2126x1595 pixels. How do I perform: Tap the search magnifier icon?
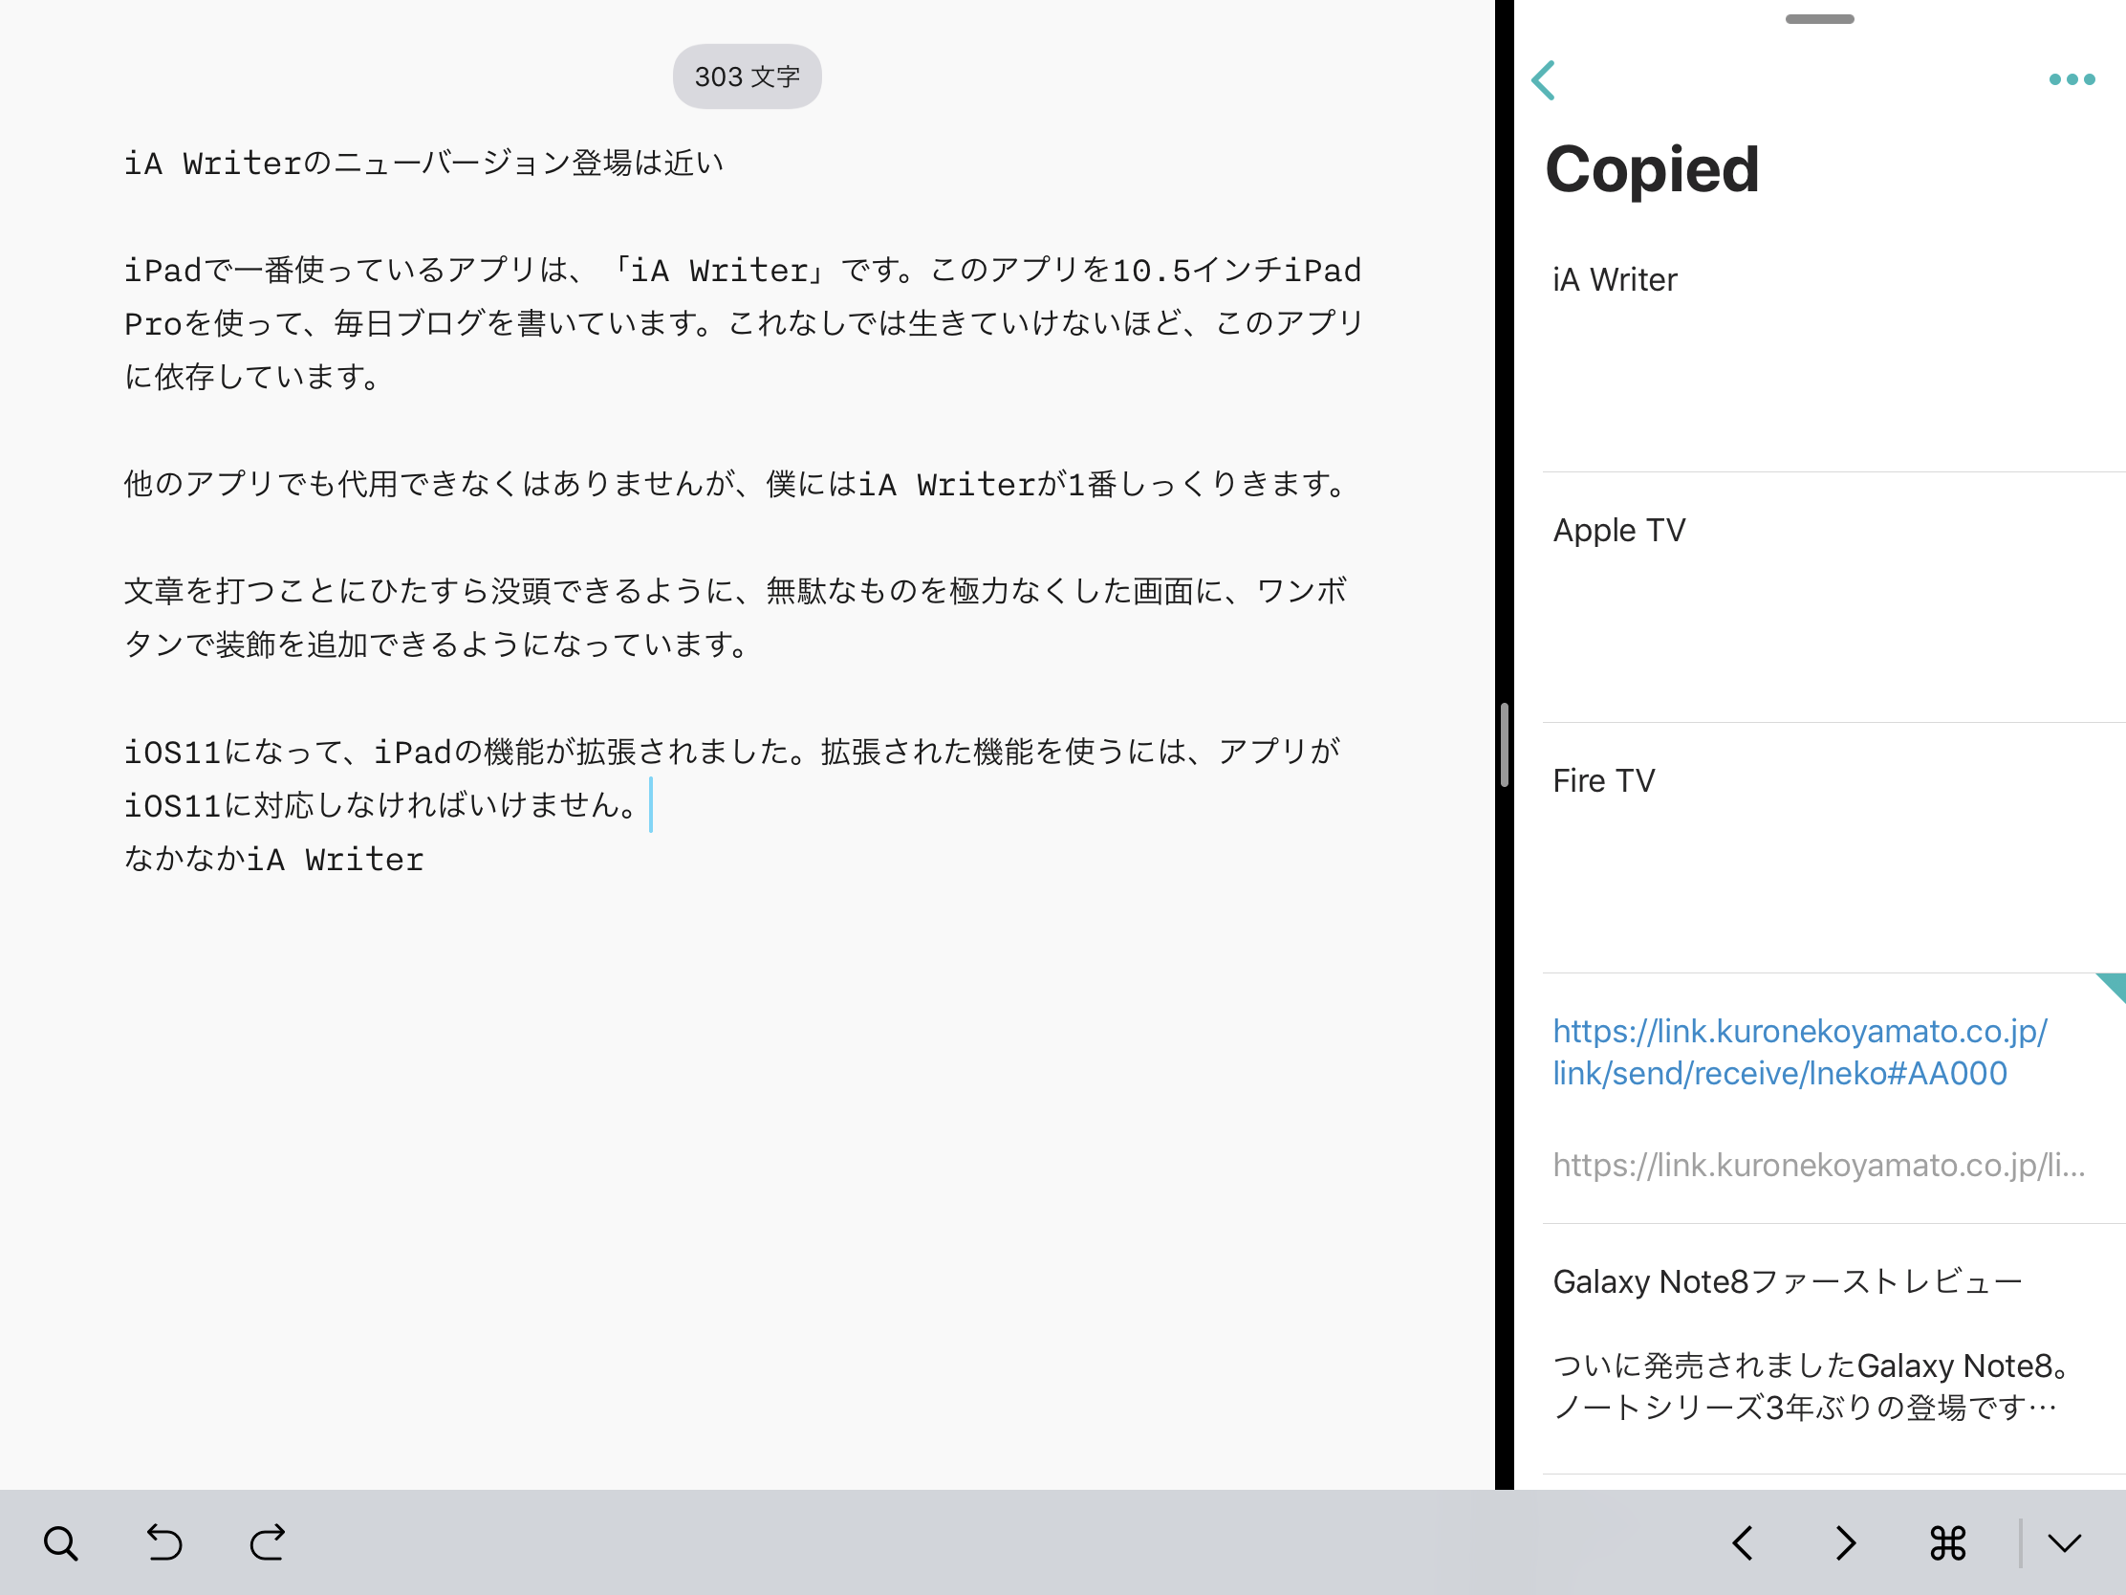pos(60,1543)
